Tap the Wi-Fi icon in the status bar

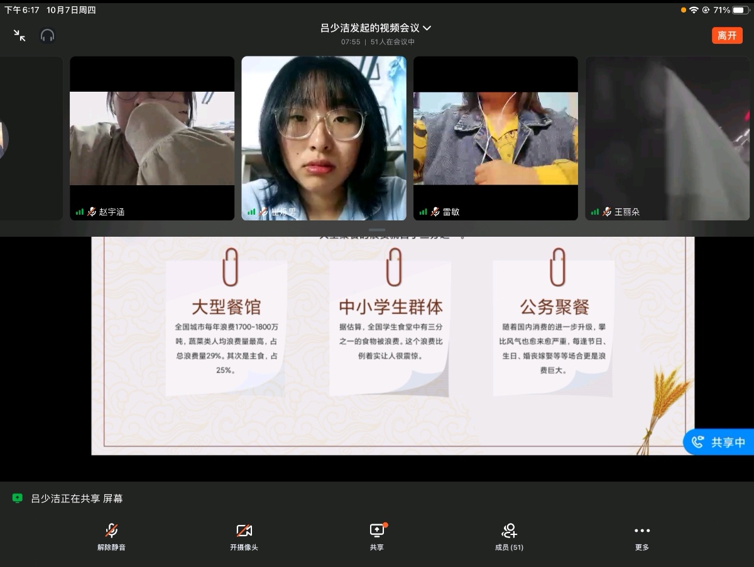tap(694, 10)
